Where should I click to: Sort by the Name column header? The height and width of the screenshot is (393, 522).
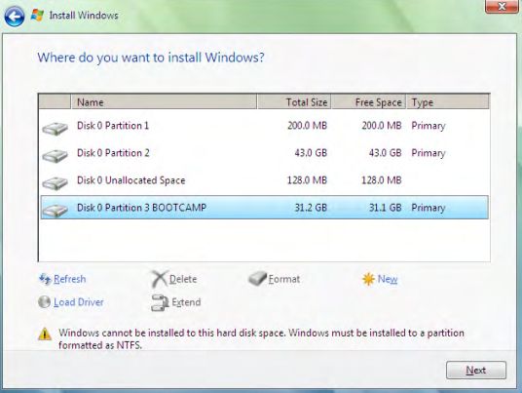point(164,102)
